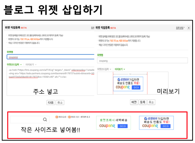195x143 pixels.
Task: Click GO button on bottom 로켓와우 banner
Action: click(165, 126)
